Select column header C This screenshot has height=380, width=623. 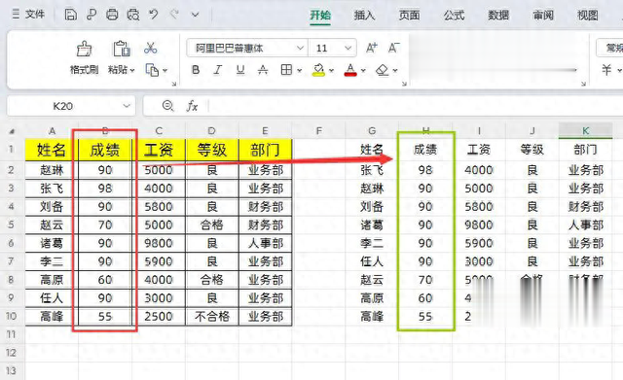159,131
